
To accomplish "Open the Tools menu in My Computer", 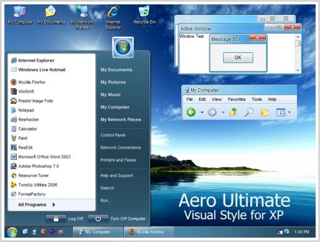I will click(256, 100).
